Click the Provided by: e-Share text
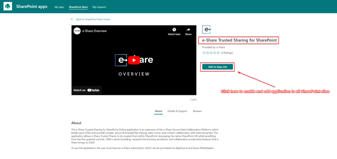Screen dimensions: 337x159 (x=213, y=48)
